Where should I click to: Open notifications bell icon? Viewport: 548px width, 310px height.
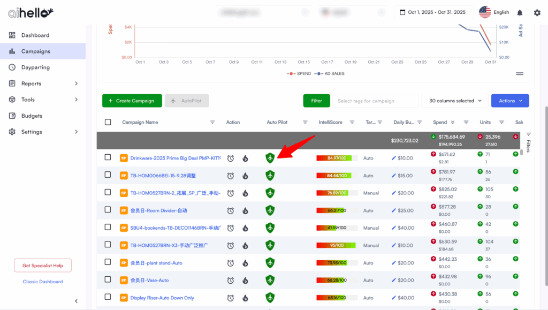(520, 12)
